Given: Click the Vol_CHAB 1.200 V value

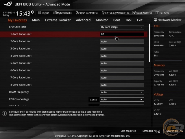Looking at the screenshot, I should coord(173,75).
